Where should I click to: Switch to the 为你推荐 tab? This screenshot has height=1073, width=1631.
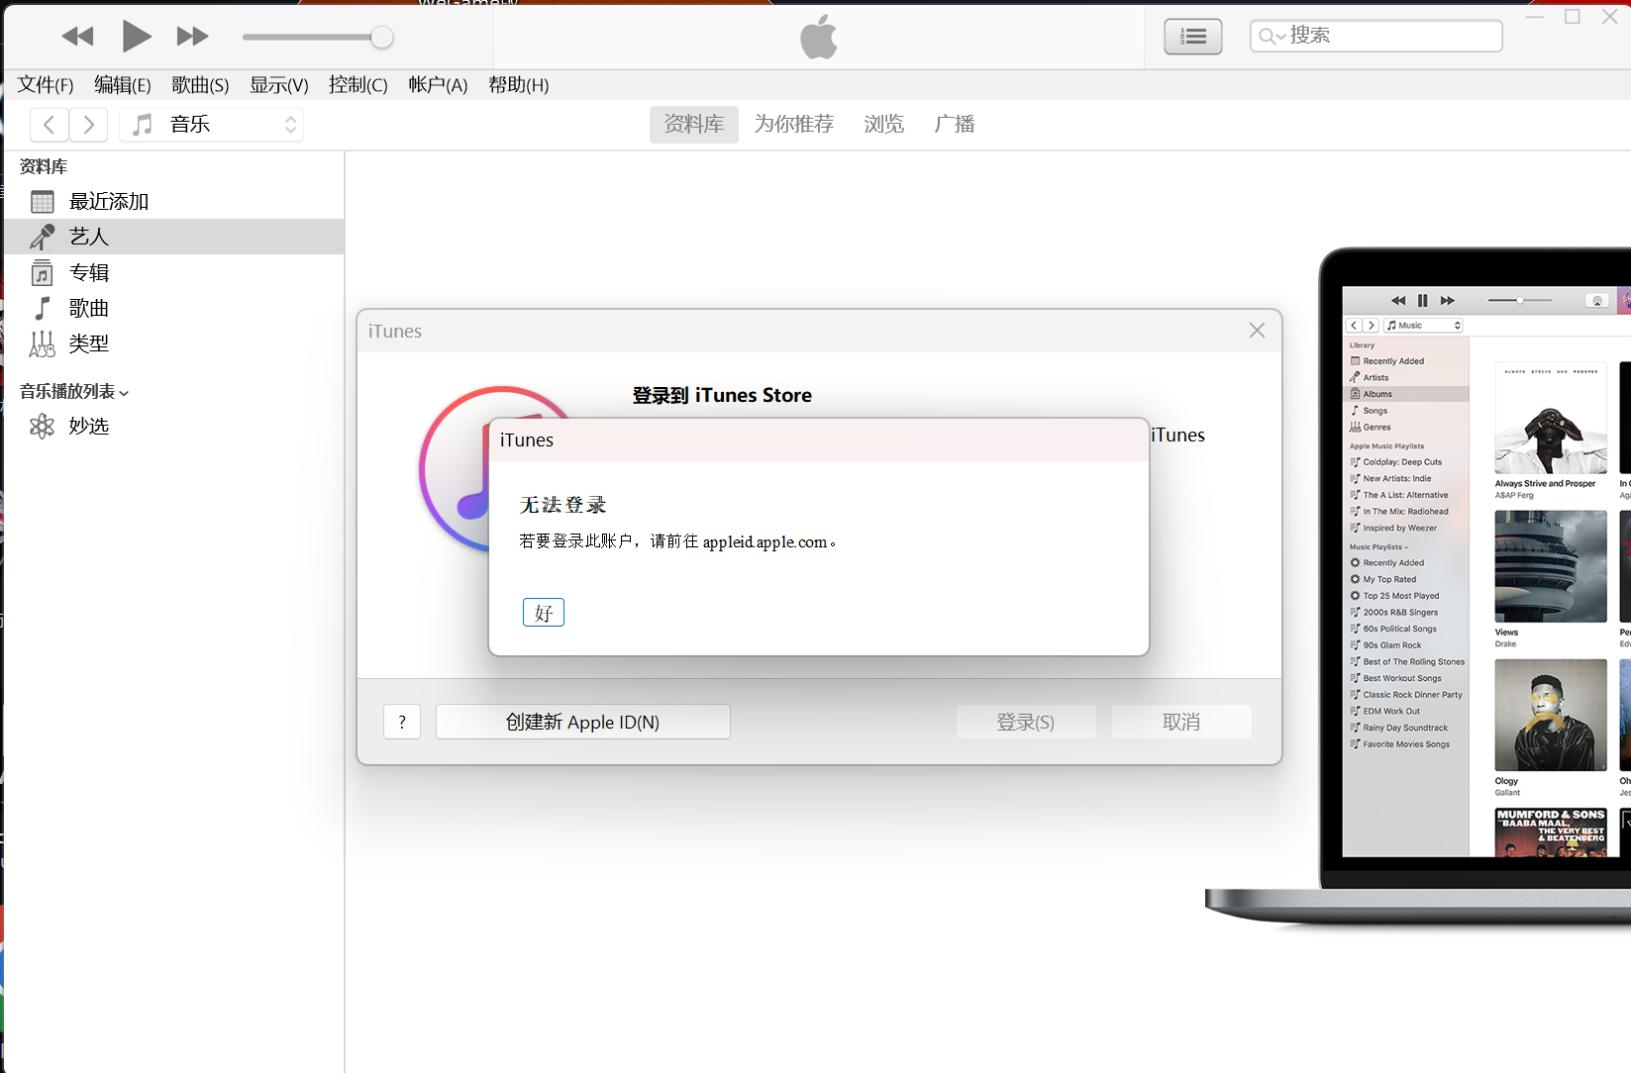tap(794, 125)
